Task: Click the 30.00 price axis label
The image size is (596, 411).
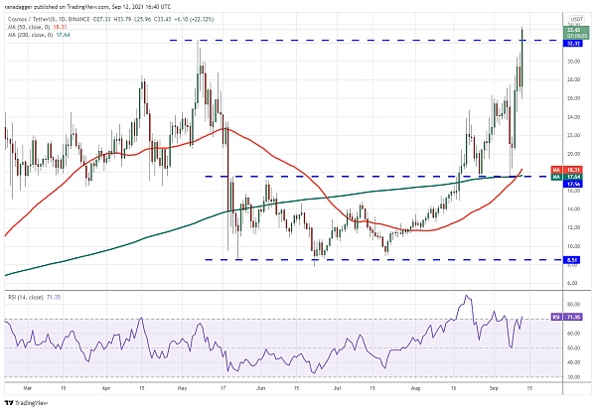Action: tap(574, 62)
